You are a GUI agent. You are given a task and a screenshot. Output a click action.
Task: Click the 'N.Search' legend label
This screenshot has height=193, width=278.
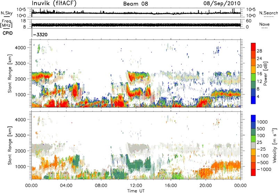point(269,13)
